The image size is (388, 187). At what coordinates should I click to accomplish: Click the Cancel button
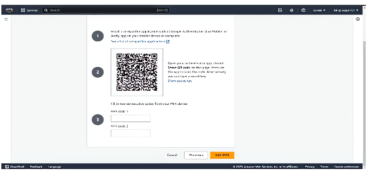(172, 155)
